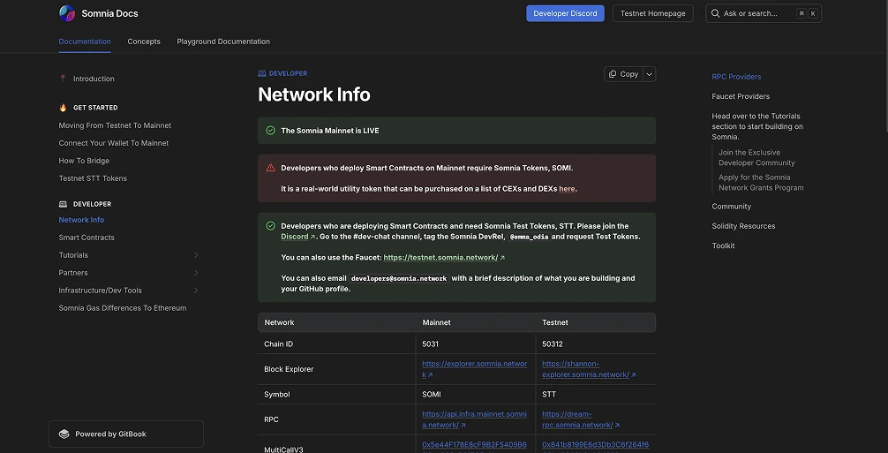
Task: Click the Developer Discord button
Action: [x=565, y=13]
